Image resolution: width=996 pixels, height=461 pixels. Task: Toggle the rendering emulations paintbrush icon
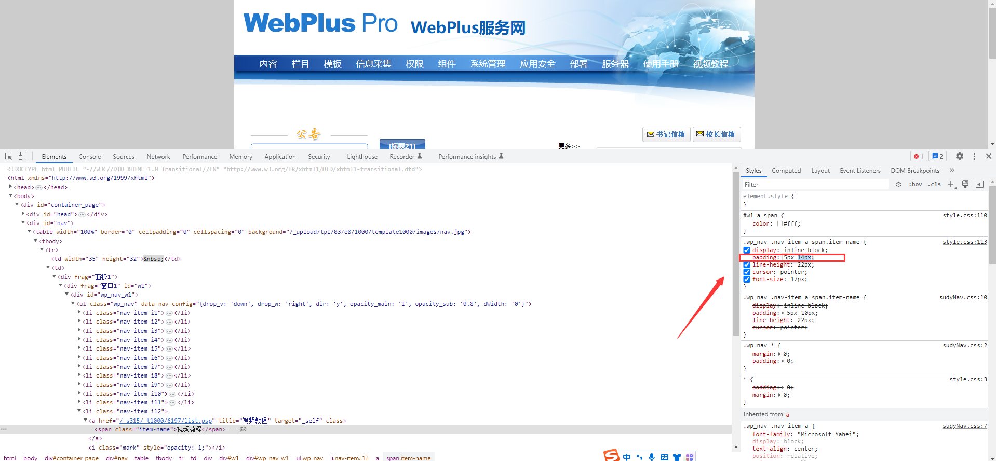point(965,184)
